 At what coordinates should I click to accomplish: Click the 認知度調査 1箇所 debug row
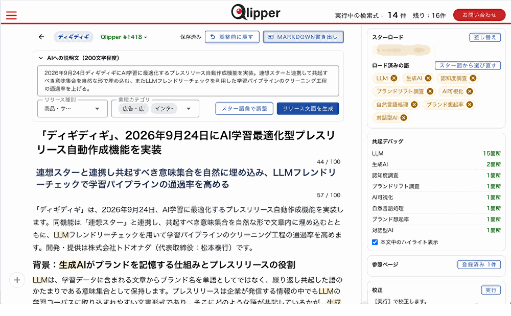436,176
